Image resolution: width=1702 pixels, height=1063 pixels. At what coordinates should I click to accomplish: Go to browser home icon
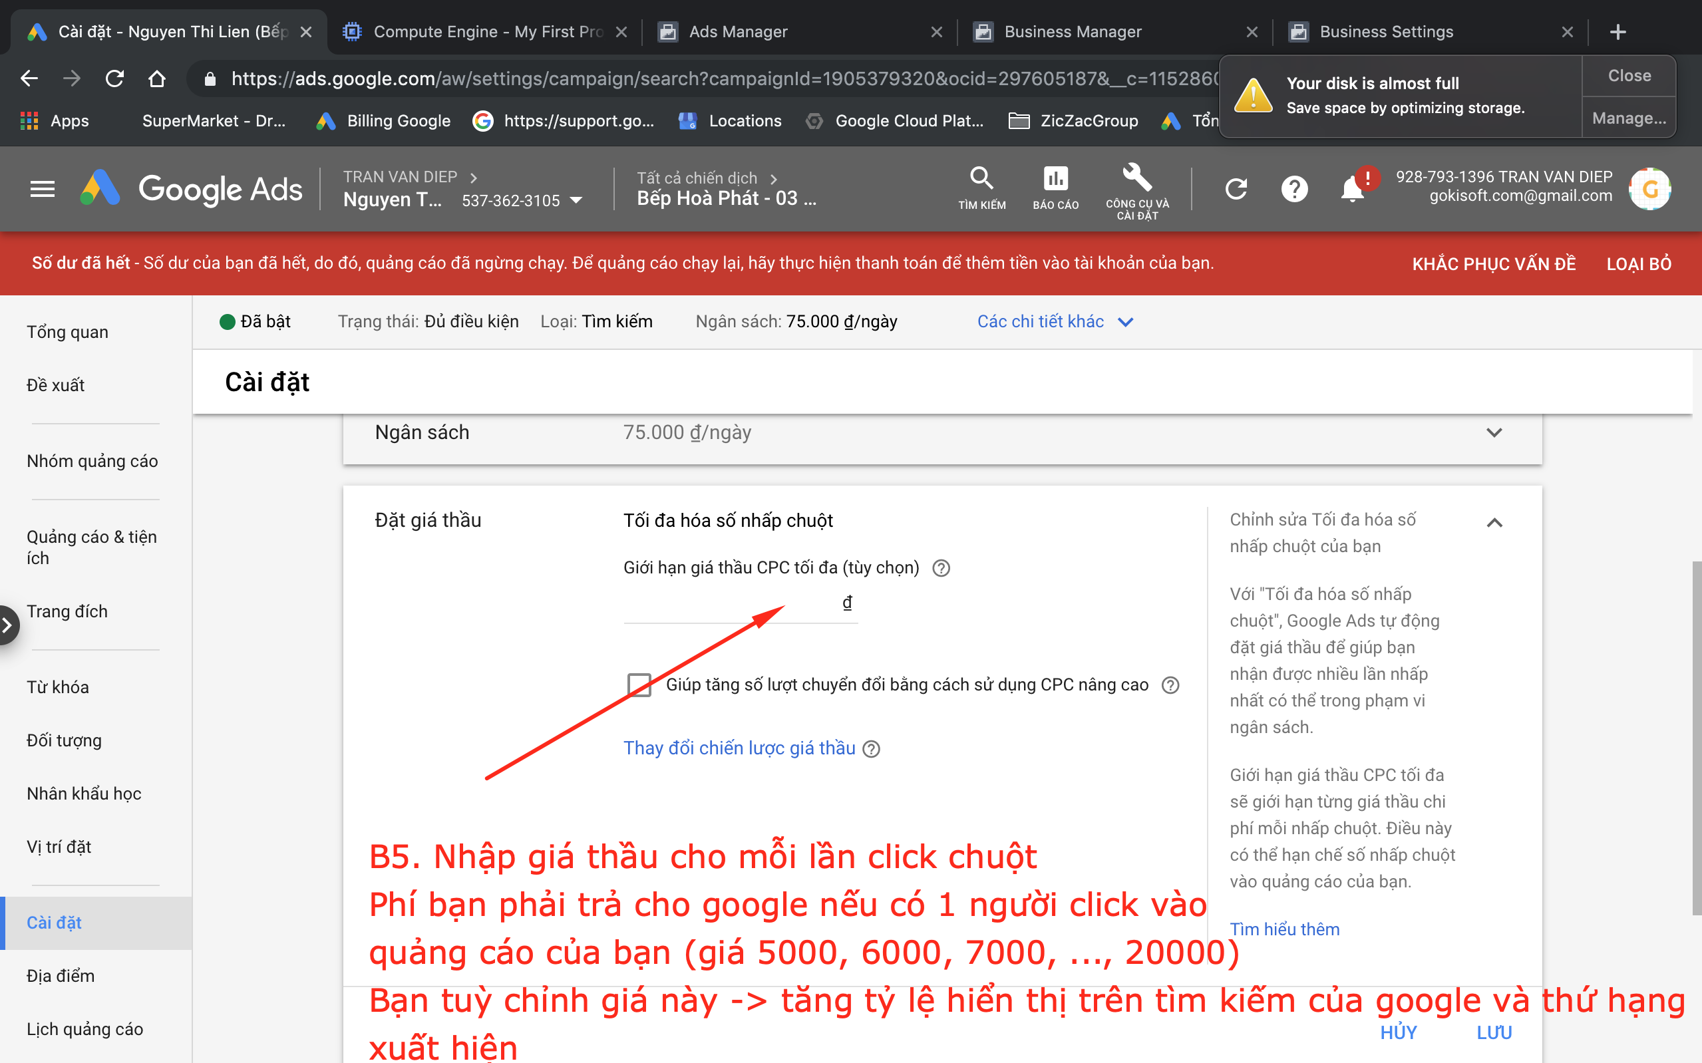point(157,78)
